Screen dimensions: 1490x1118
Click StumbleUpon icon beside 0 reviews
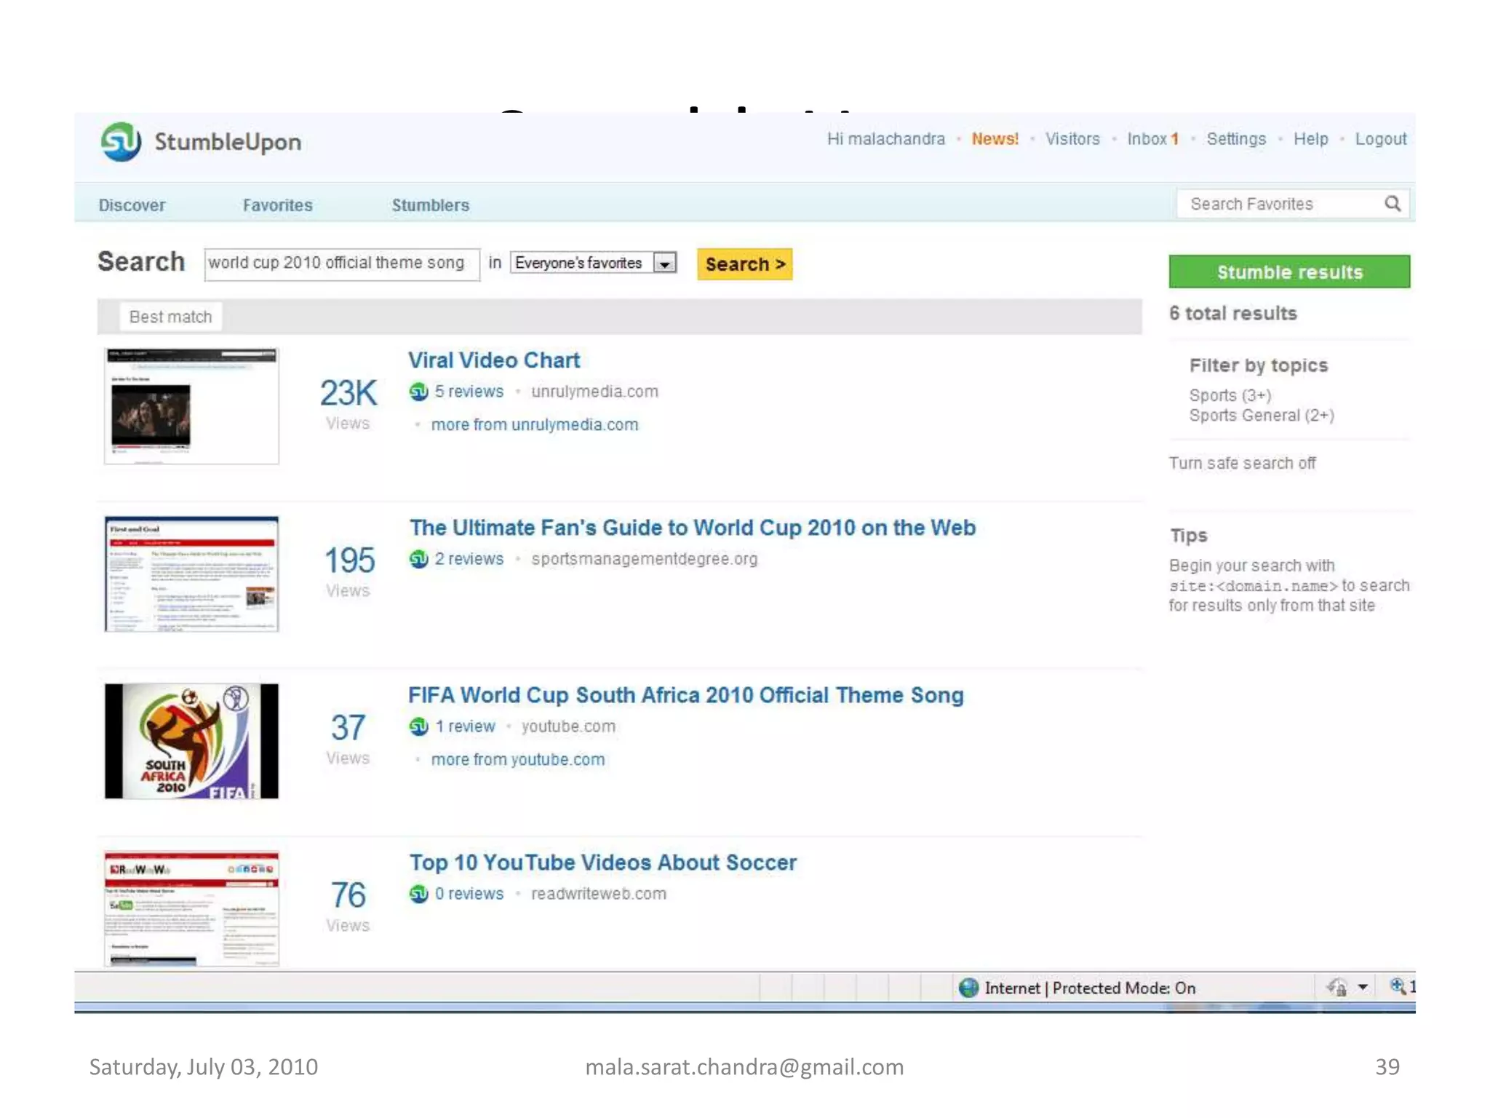(x=418, y=894)
